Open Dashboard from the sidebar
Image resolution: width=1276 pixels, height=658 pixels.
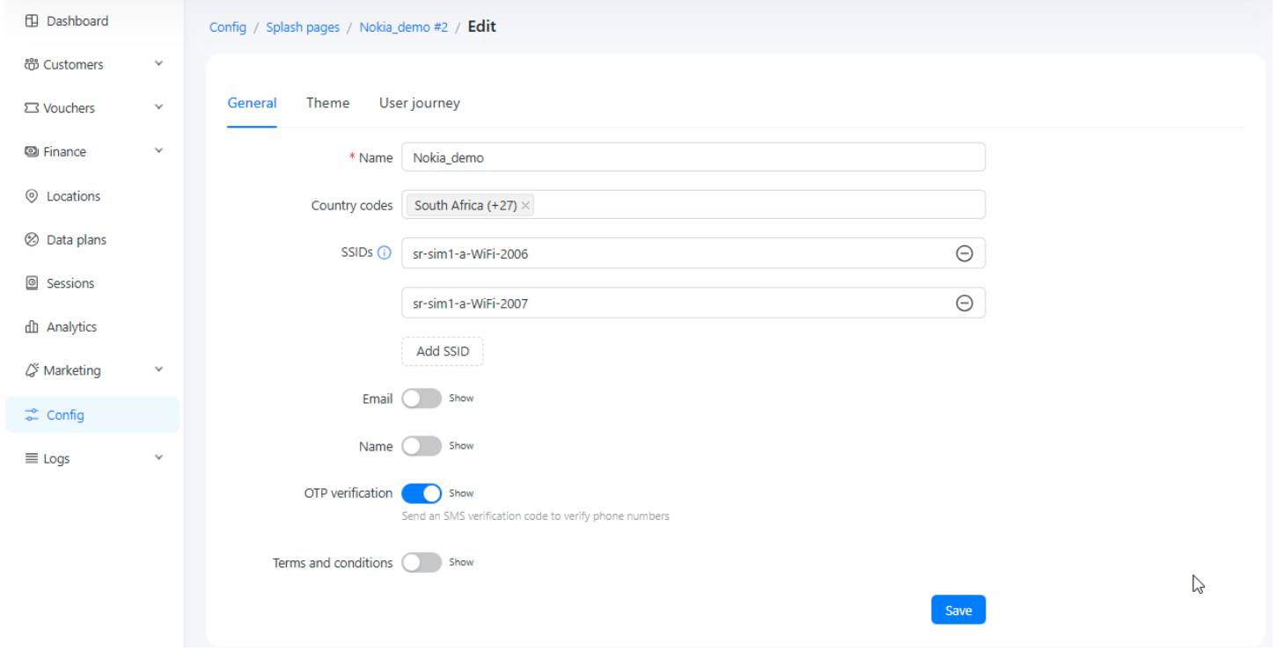[92, 21]
